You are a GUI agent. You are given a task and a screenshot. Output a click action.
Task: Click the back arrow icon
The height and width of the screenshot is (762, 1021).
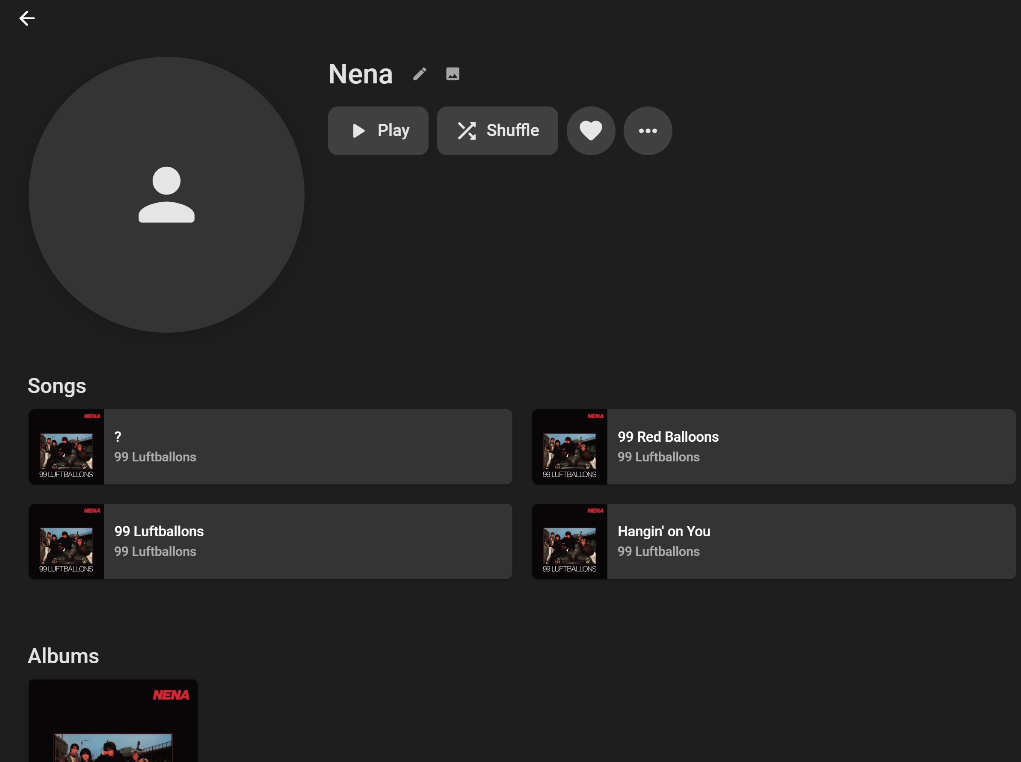(27, 18)
